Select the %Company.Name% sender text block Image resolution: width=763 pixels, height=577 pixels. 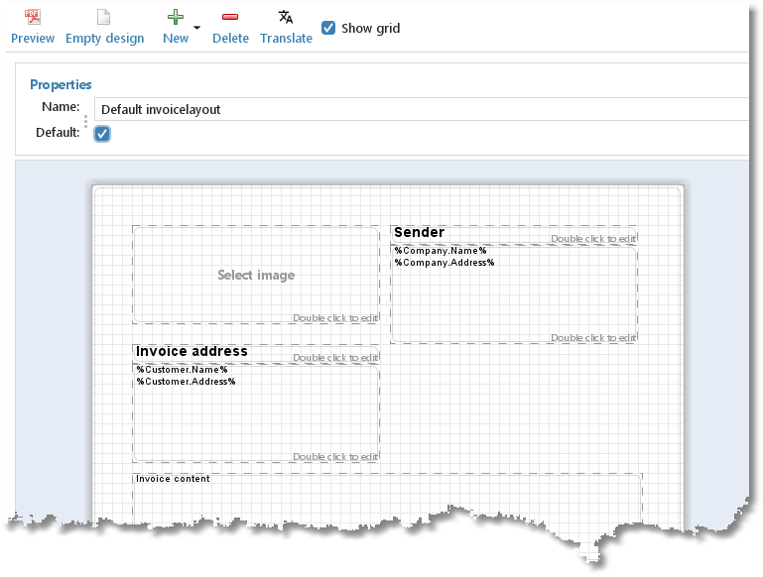click(x=514, y=294)
